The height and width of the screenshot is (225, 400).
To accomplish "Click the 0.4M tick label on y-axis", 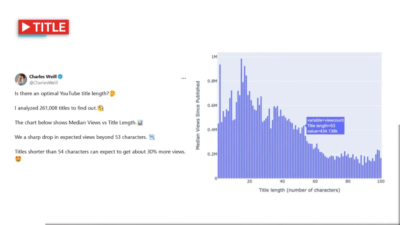I will (x=212, y=130).
